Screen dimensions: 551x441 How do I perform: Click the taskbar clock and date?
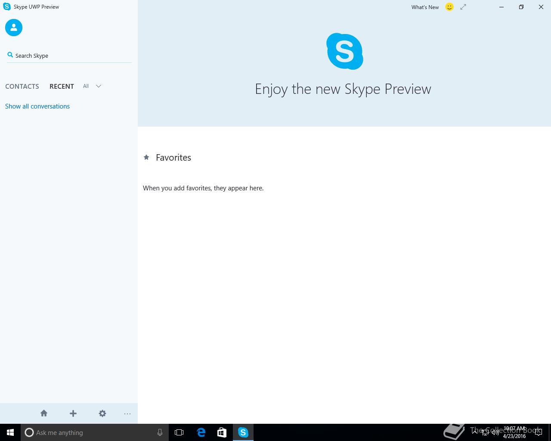514,432
